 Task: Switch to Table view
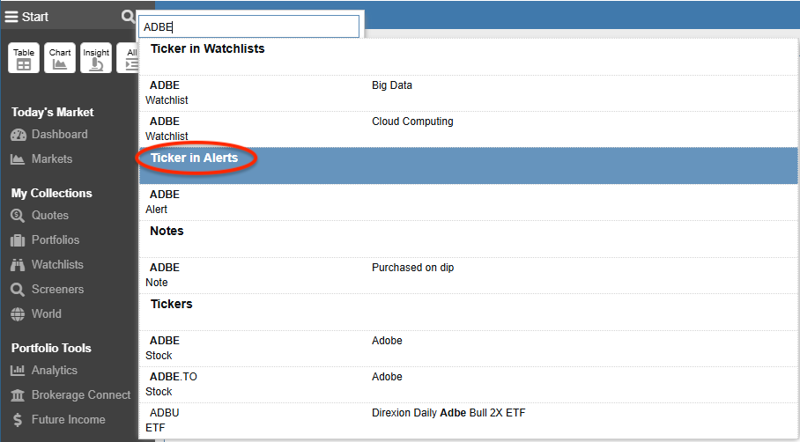tap(24, 58)
